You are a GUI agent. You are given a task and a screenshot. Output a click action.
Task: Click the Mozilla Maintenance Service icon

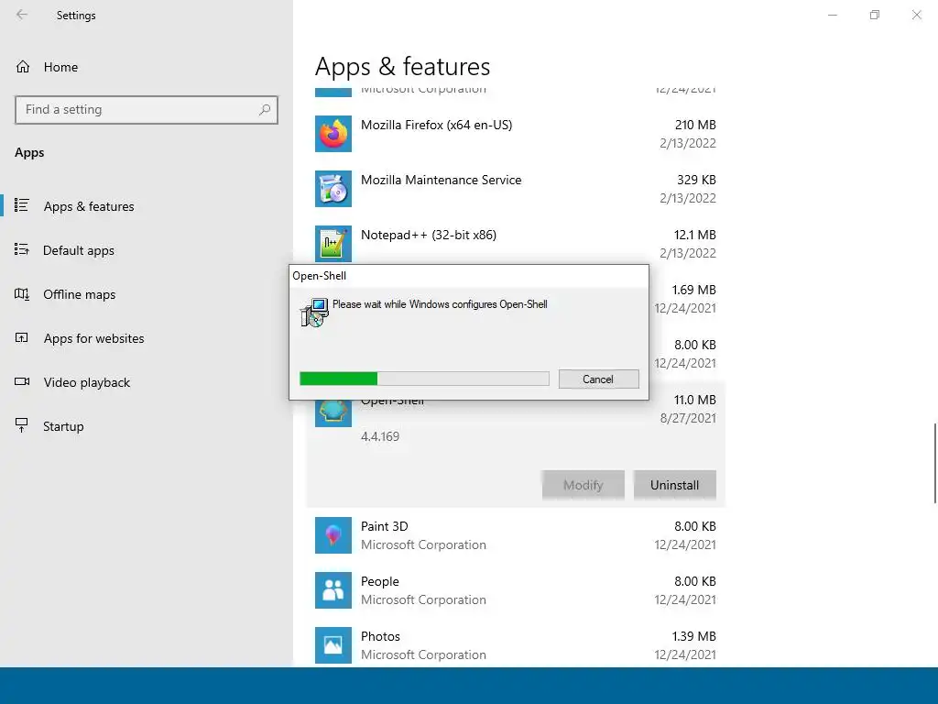tap(333, 189)
